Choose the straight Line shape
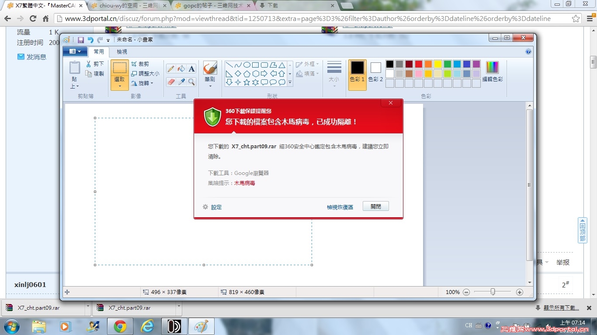 point(229,65)
